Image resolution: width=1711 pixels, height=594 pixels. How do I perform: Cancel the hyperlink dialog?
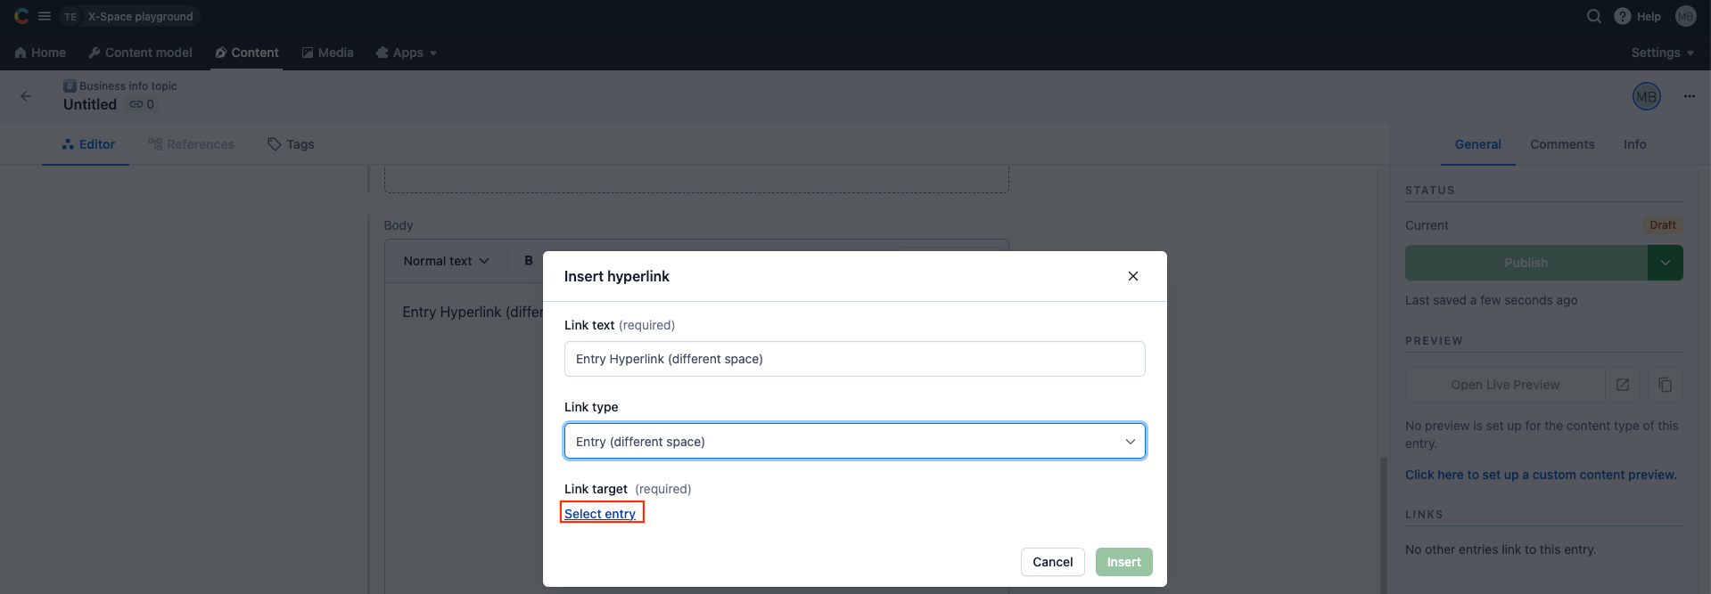(1052, 562)
